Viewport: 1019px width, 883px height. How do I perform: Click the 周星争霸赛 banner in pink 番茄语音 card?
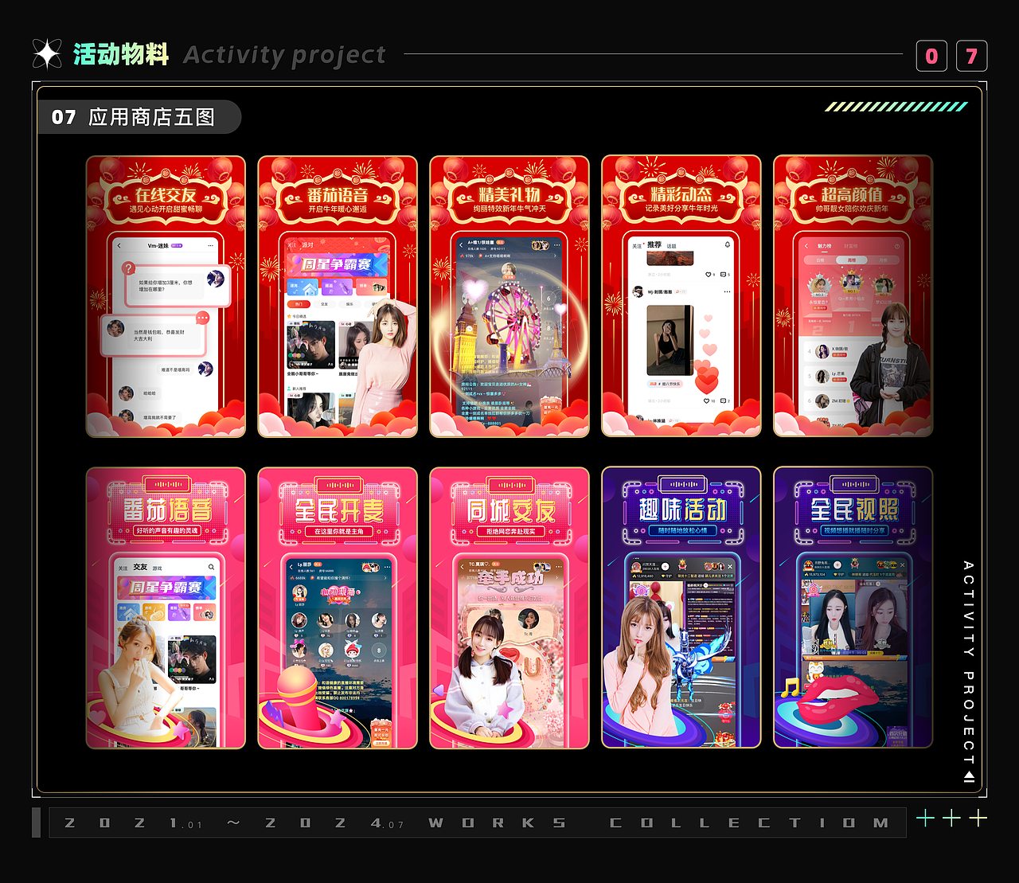tap(166, 588)
